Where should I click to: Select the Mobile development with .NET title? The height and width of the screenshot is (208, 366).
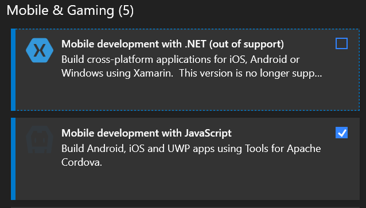click(173, 44)
